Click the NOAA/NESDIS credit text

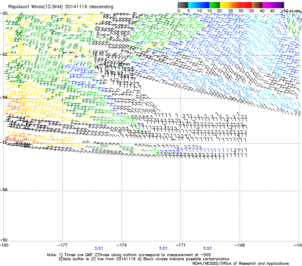coord(240,264)
